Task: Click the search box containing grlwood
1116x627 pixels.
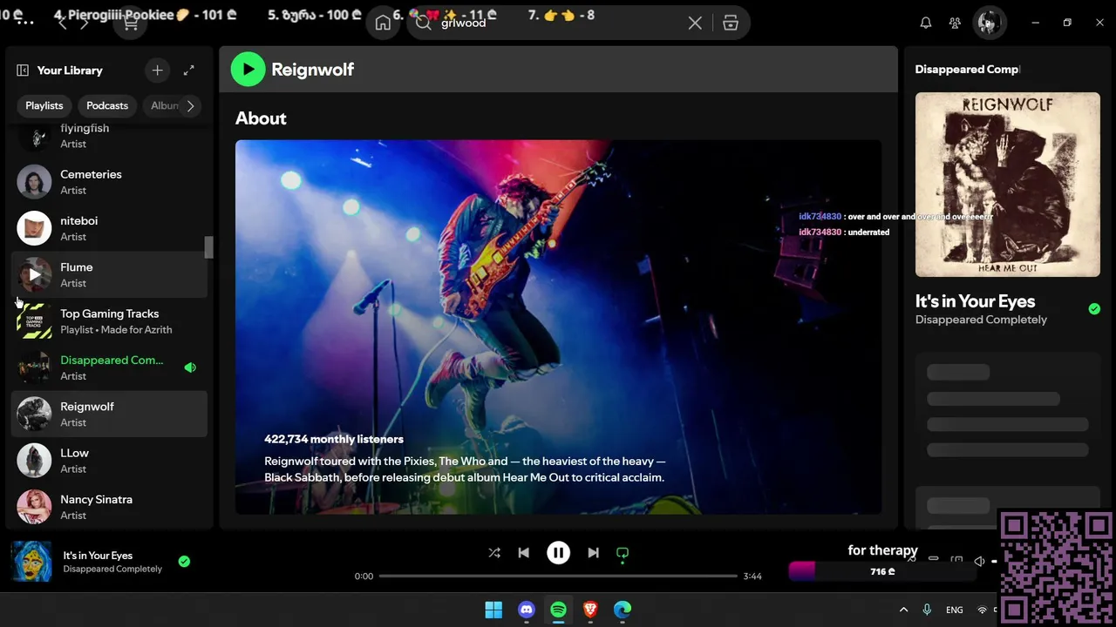Action: click(558, 23)
